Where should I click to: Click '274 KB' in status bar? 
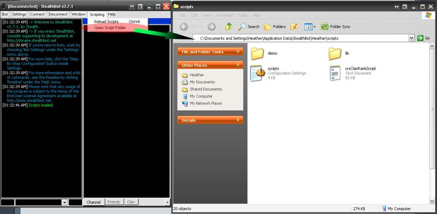[359, 209]
